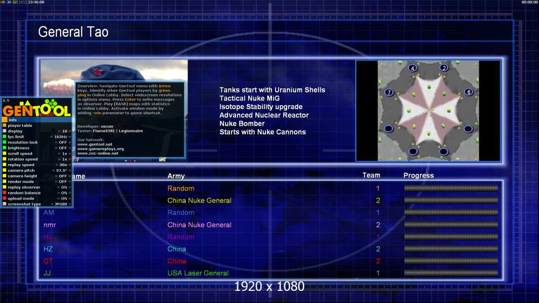This screenshot has height=303, width=539.
Task: Open www.gentool.net link
Action: pyautogui.click(x=95, y=144)
